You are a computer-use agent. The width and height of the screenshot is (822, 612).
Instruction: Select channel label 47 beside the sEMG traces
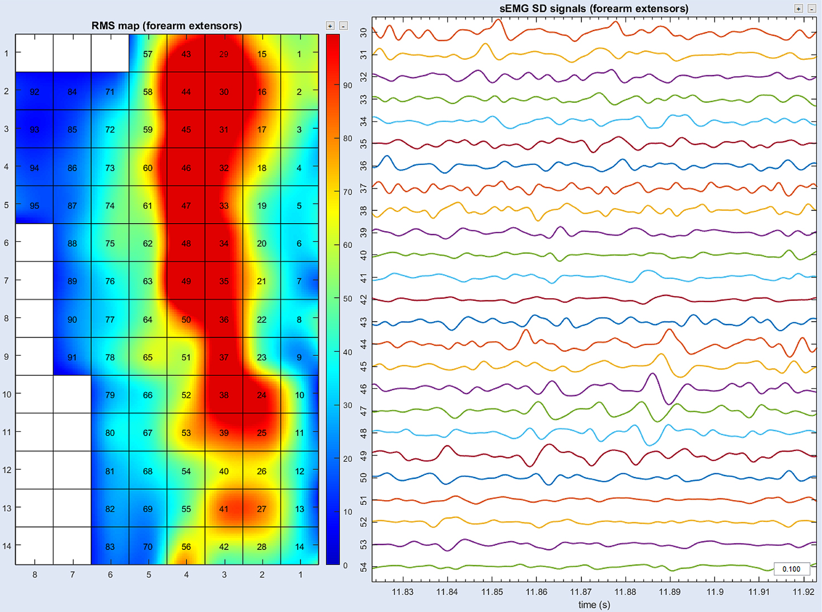364,411
